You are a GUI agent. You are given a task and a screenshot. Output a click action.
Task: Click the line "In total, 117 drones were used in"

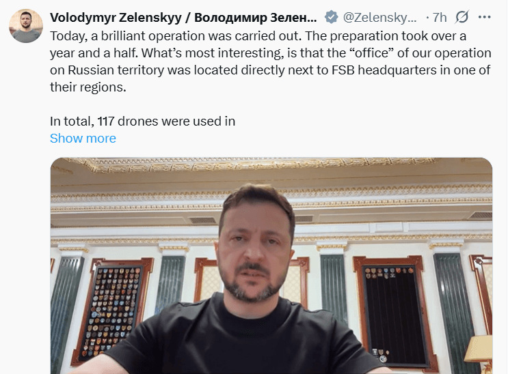tap(142, 121)
